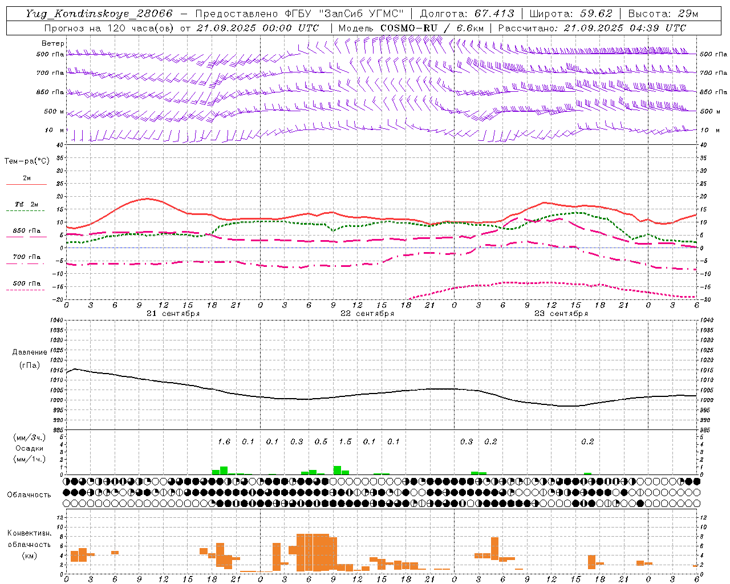This screenshot has height=584, width=730.
Task: Select the forecast line Прогноз на 120 часа(ов)
Action: 109,28
